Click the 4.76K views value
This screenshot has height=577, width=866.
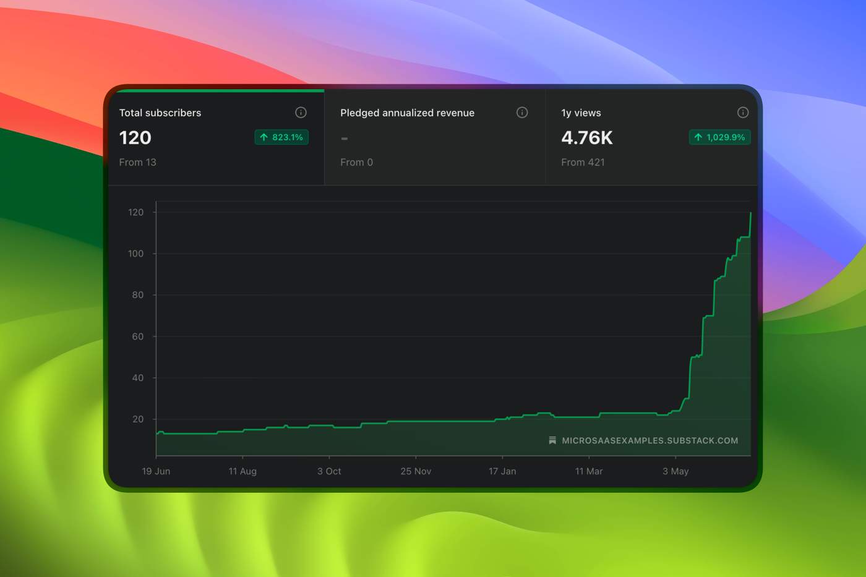click(587, 137)
